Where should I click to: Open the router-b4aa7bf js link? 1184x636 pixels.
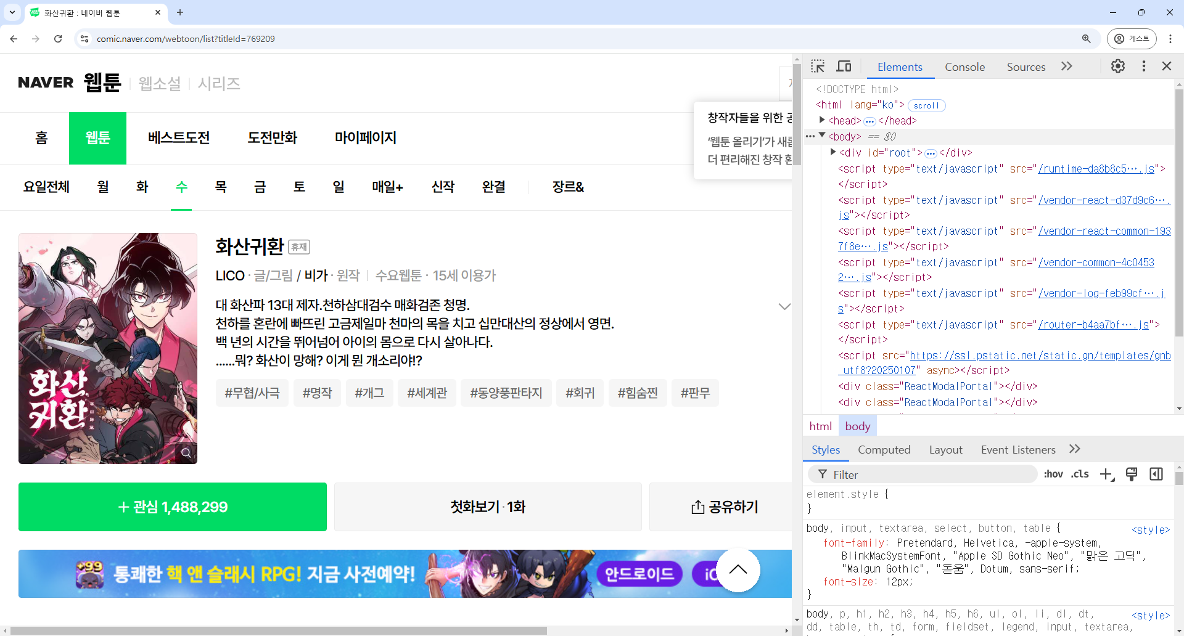click(1094, 324)
